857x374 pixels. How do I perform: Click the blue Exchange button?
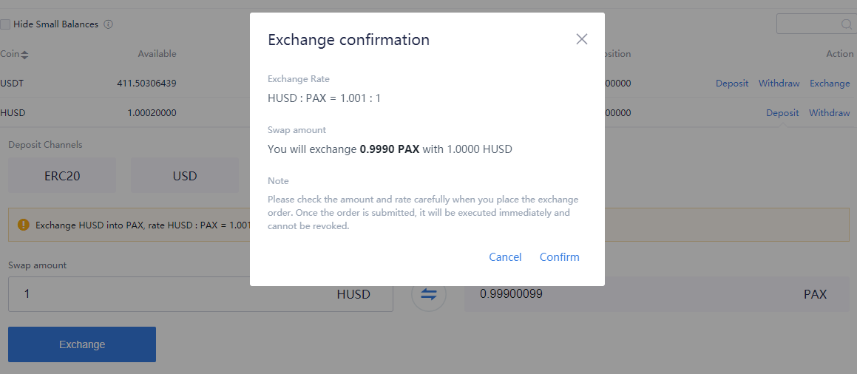click(82, 344)
